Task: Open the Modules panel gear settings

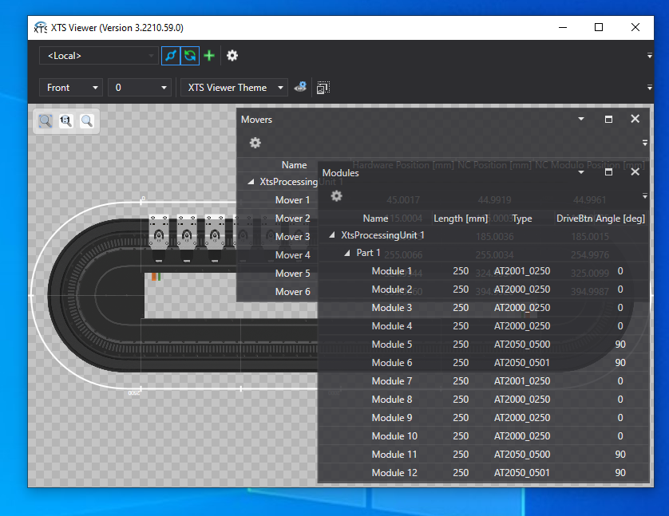Action: coord(337,196)
